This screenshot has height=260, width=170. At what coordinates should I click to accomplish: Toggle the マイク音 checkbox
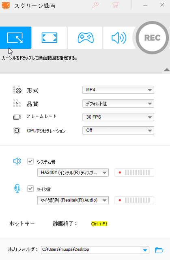click(x=30, y=188)
